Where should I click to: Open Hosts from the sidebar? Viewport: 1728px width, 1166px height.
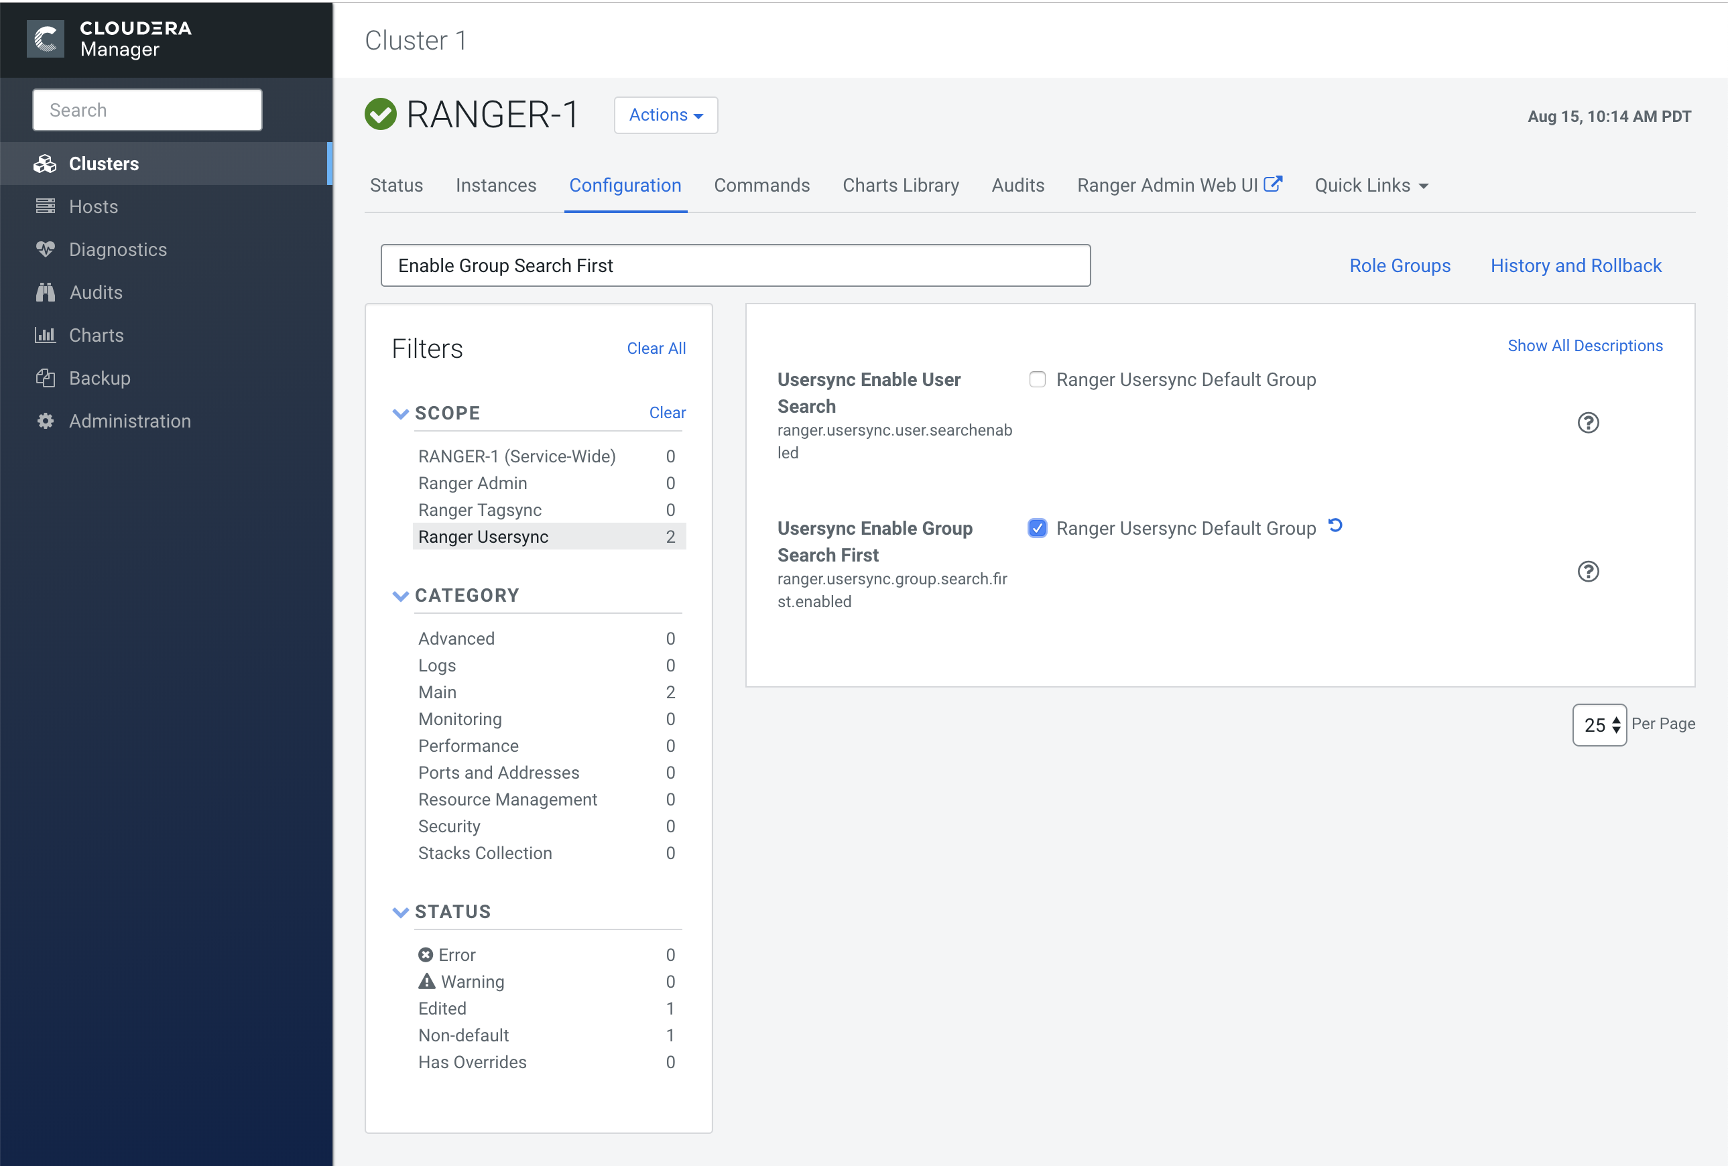pos(93,206)
